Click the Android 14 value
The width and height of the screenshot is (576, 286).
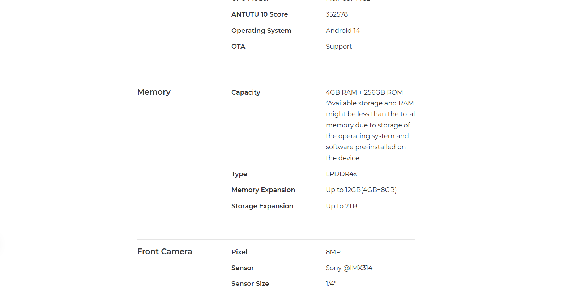coord(343,31)
